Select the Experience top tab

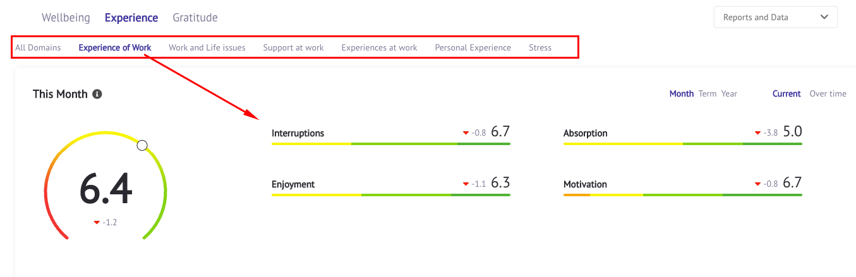pyautogui.click(x=131, y=18)
